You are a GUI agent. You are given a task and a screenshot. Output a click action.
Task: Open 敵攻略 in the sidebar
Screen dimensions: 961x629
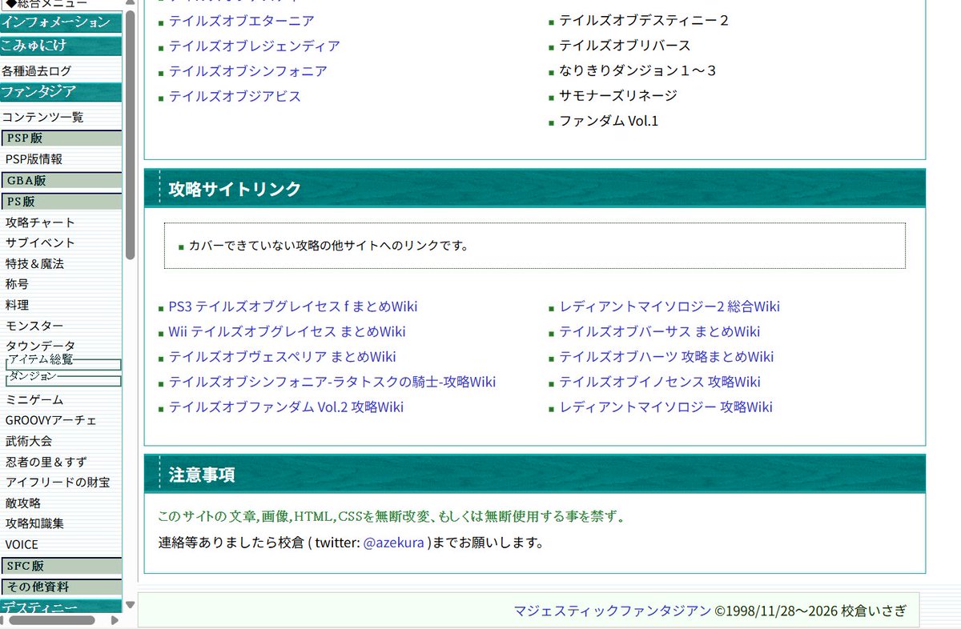point(23,503)
